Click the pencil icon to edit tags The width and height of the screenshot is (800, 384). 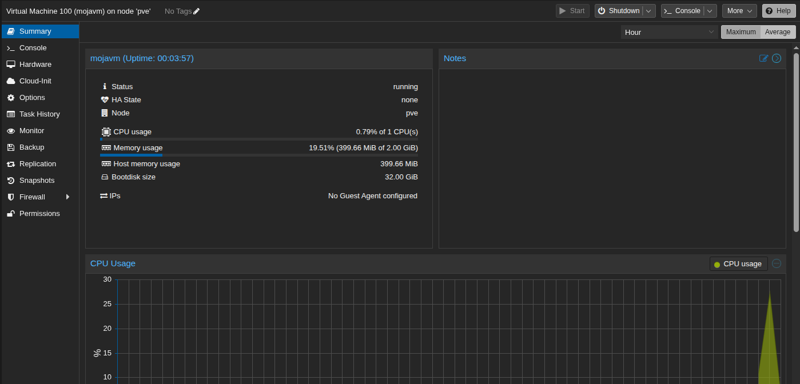point(197,11)
